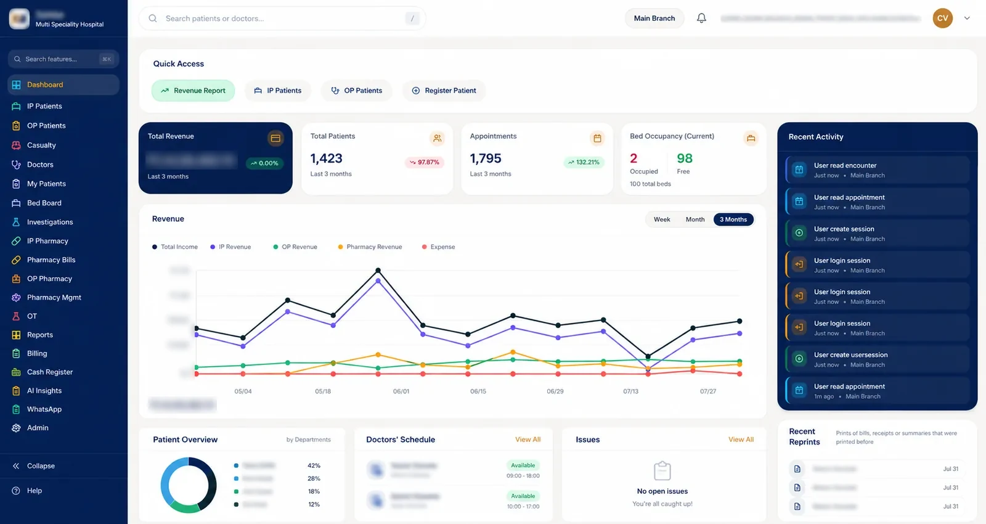Click the IP Pharmacy pill icon
The width and height of the screenshot is (986, 524).
pyautogui.click(x=16, y=241)
